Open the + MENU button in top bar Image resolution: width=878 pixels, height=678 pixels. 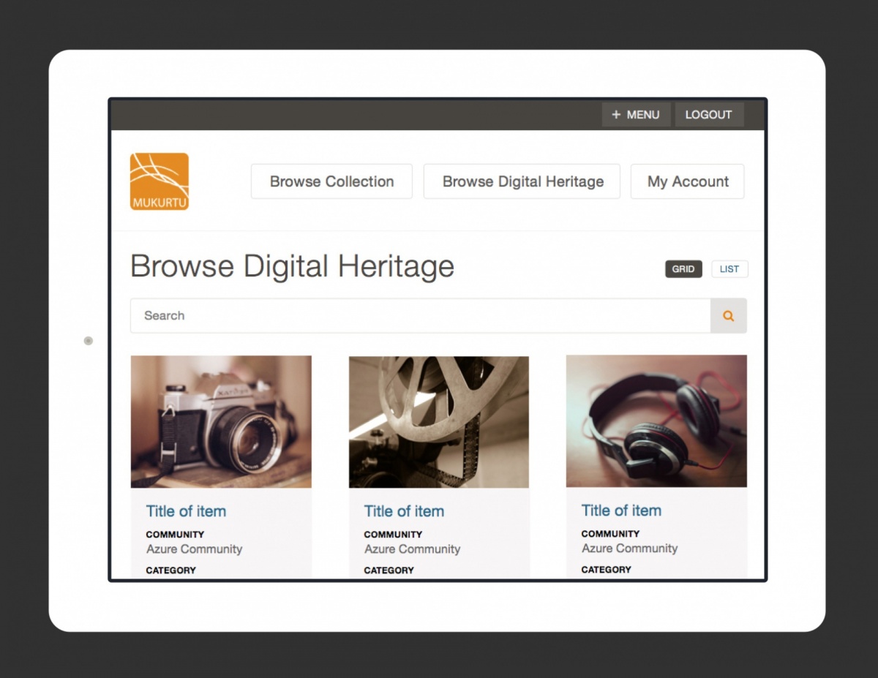click(x=636, y=115)
